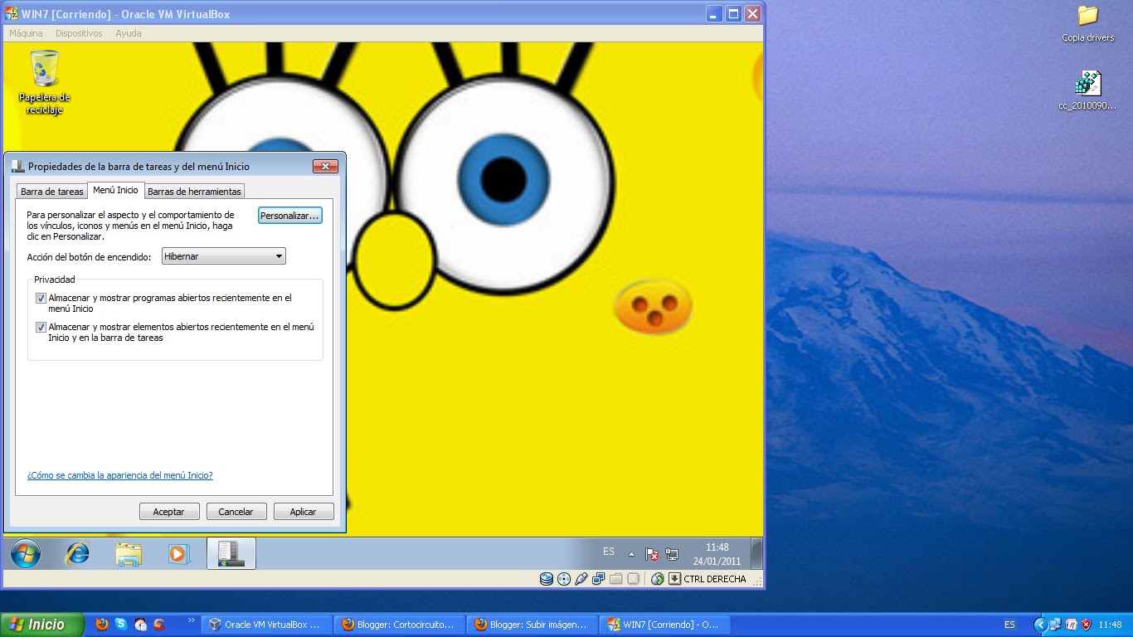The width and height of the screenshot is (1133, 637).
Task: Open Windows Explorer in Win7 taskbar
Action: pyautogui.click(x=129, y=553)
